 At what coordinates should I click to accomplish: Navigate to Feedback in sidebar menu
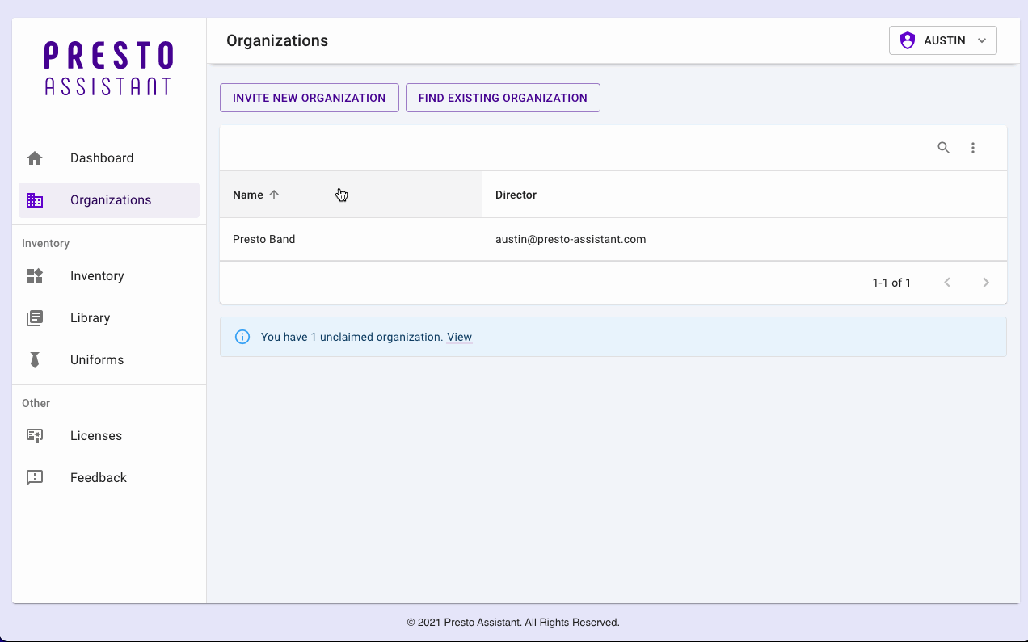pyautogui.click(x=99, y=478)
